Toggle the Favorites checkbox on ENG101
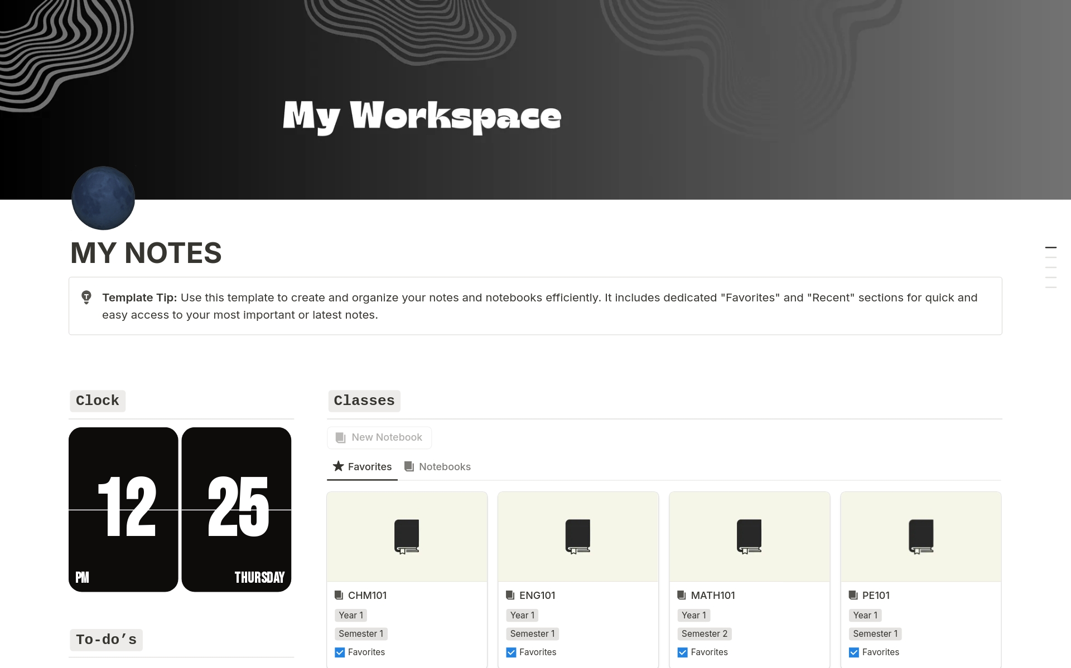 [511, 652]
